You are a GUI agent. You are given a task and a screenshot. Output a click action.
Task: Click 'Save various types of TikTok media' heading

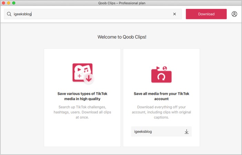click(82, 96)
